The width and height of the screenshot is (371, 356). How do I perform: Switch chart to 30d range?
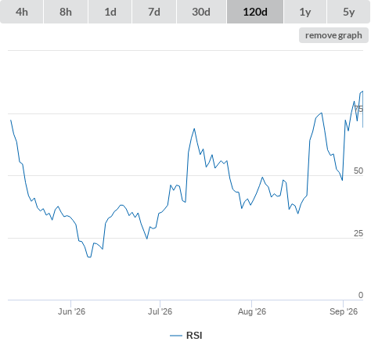pyautogui.click(x=201, y=12)
